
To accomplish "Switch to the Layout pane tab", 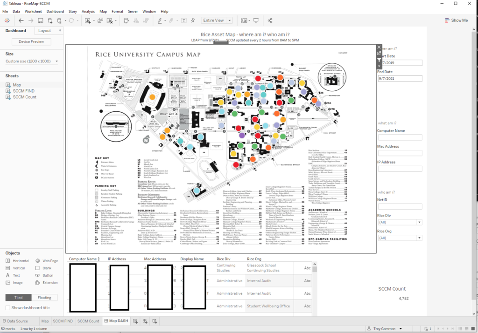I will [x=44, y=31].
